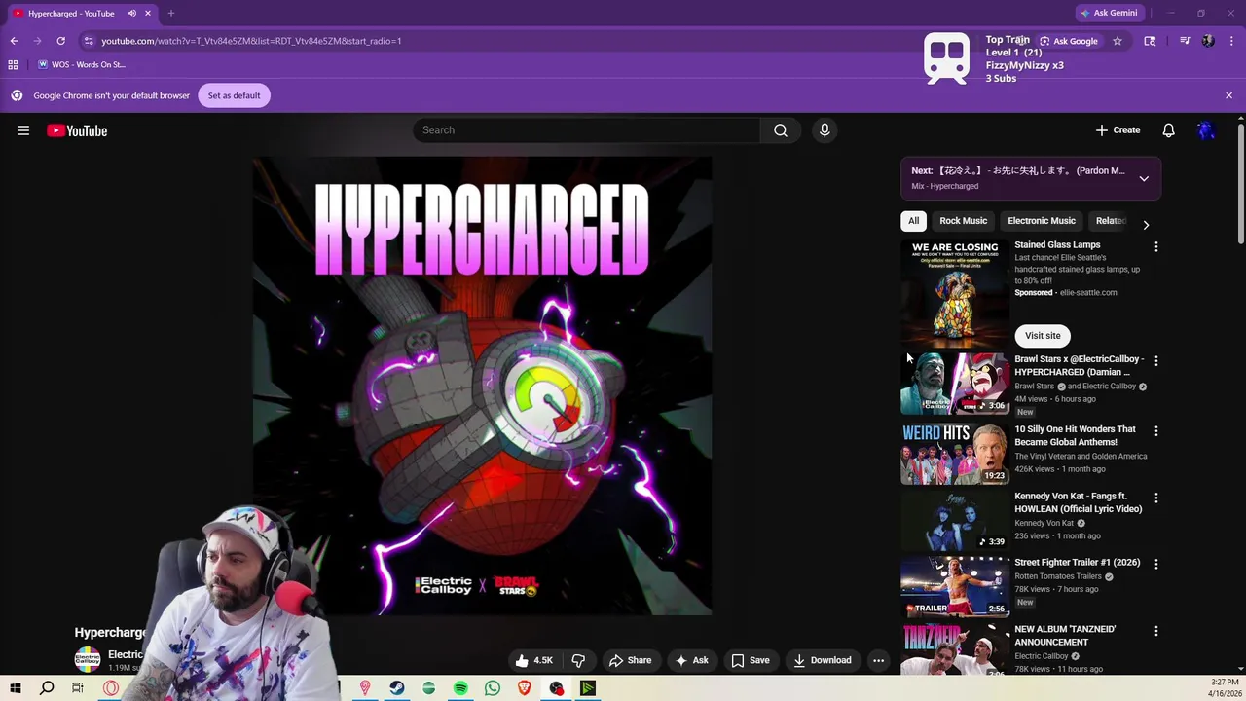1246x701 pixels.
Task: Share the video using the Share button
Action: point(630,660)
